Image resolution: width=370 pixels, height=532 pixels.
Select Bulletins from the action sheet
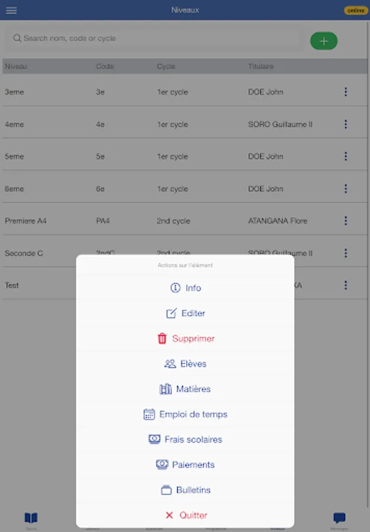pos(185,490)
